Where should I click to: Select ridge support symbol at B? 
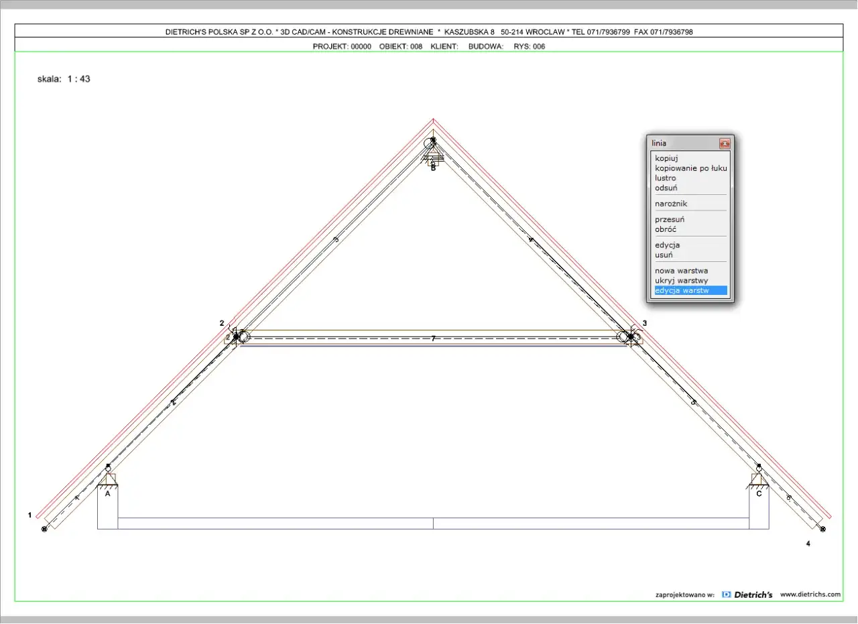pos(433,158)
